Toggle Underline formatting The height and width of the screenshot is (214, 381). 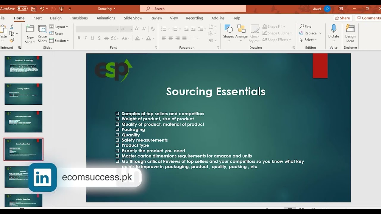click(x=93, y=38)
